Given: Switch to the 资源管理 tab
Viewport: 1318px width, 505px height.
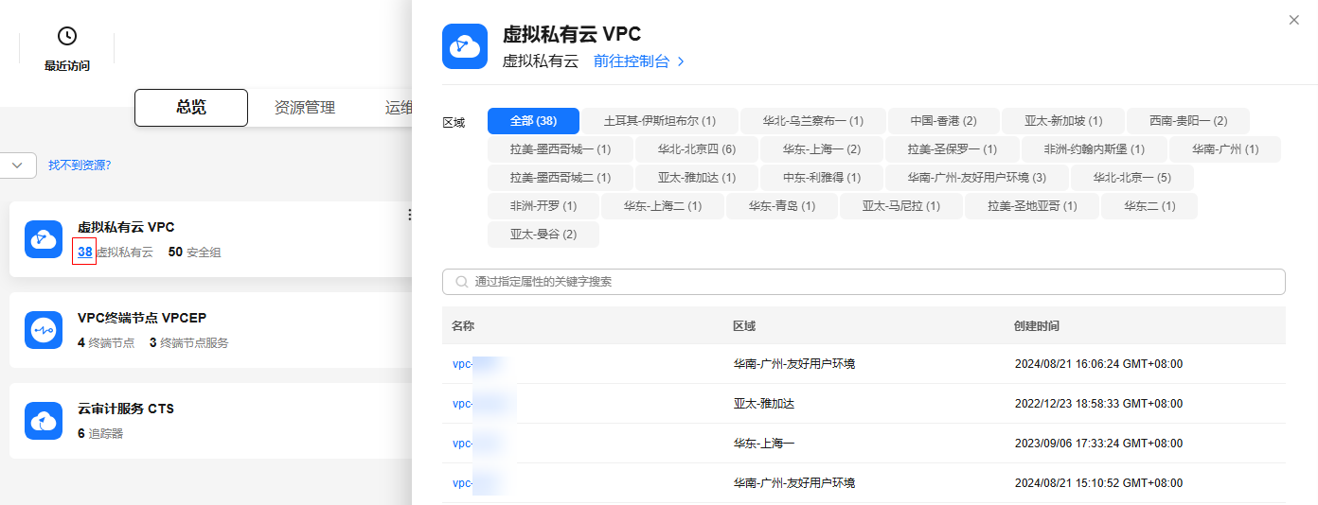Looking at the screenshot, I should [x=305, y=108].
